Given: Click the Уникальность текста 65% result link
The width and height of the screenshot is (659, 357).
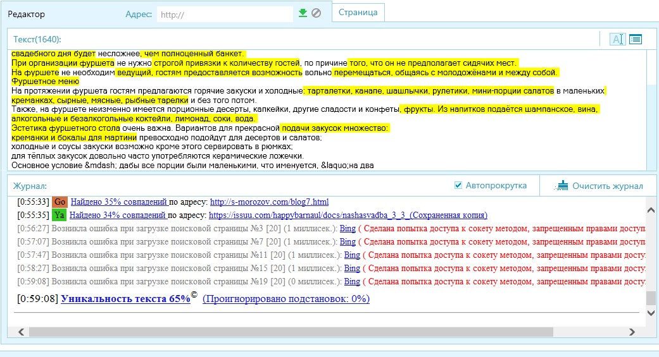Looking at the screenshot, I should (x=125, y=299).
